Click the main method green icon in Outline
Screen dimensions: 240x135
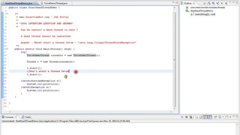[x=192, y=14]
